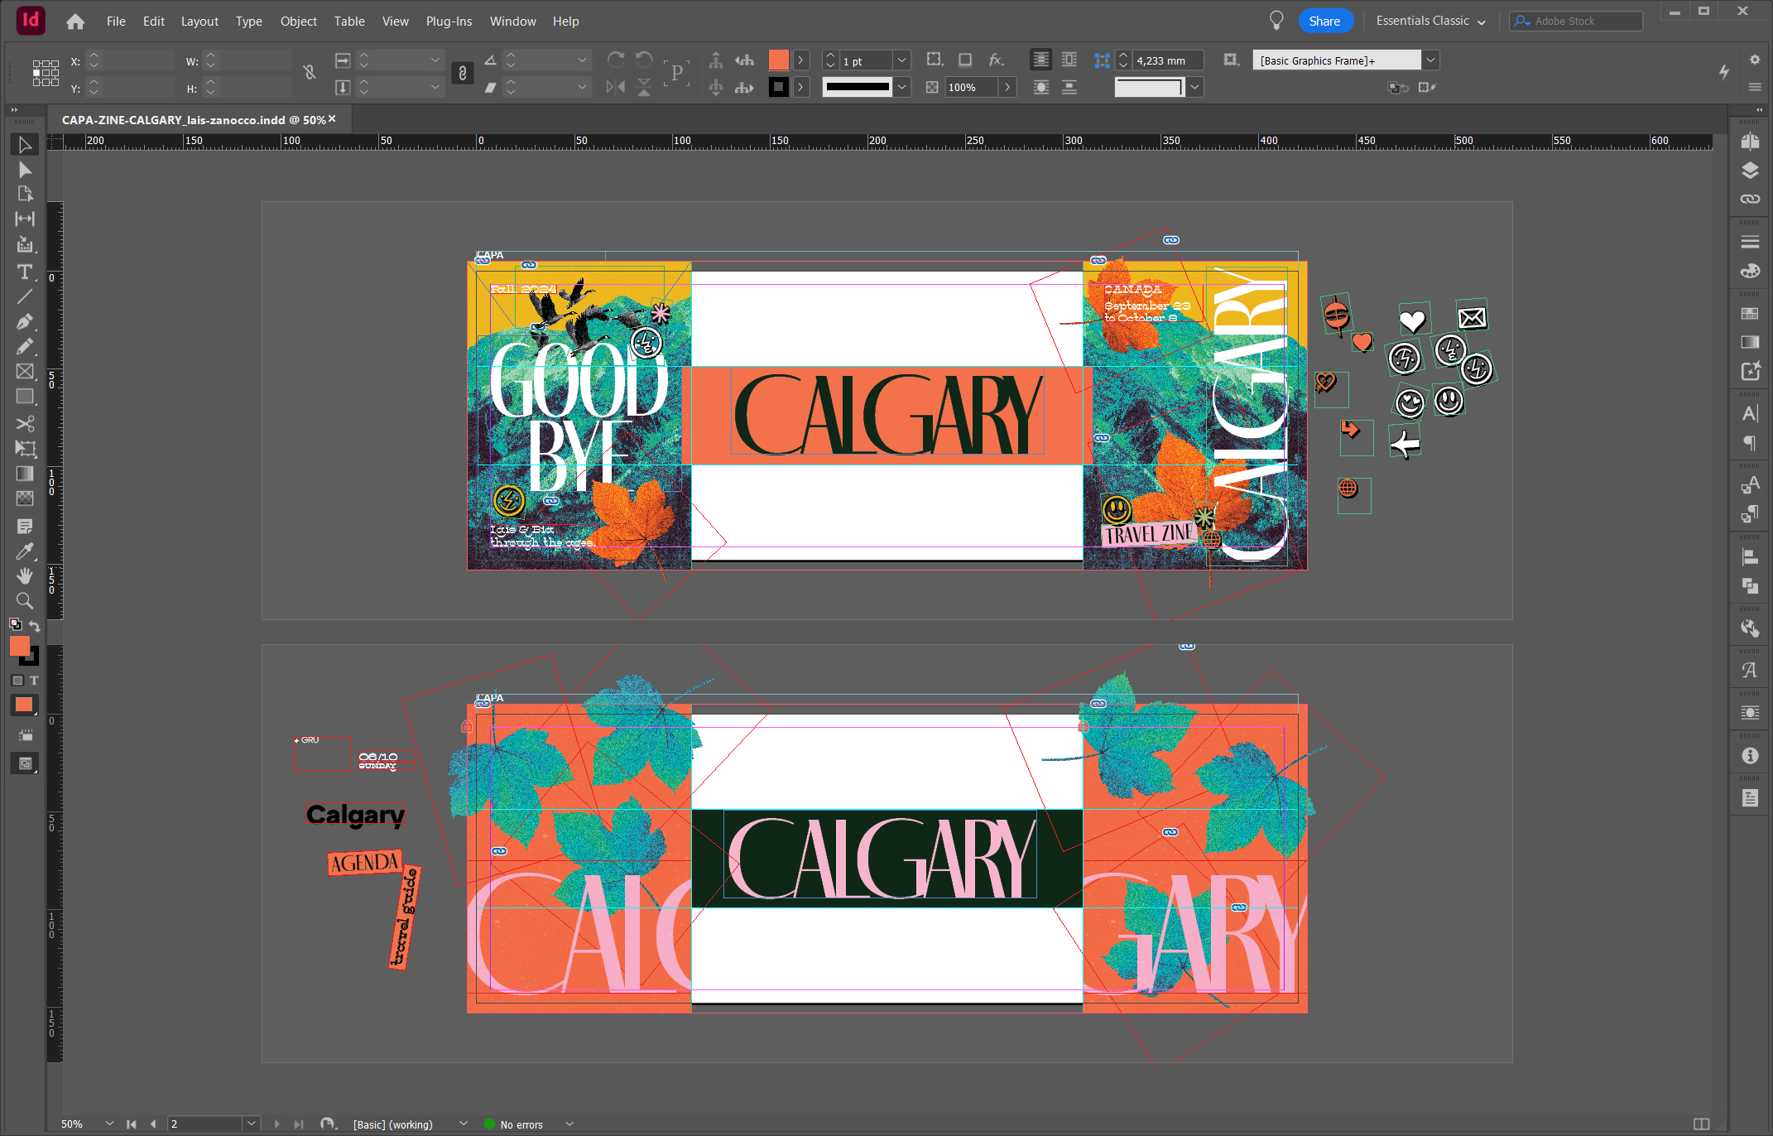
Task: Choose the Zoom tool in toolbox
Action: pyautogui.click(x=25, y=600)
